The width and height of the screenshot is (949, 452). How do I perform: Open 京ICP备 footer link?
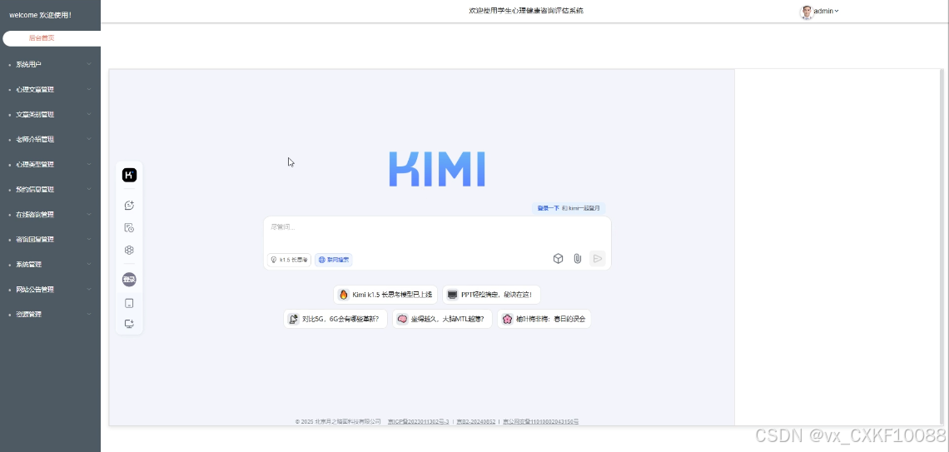418,422
